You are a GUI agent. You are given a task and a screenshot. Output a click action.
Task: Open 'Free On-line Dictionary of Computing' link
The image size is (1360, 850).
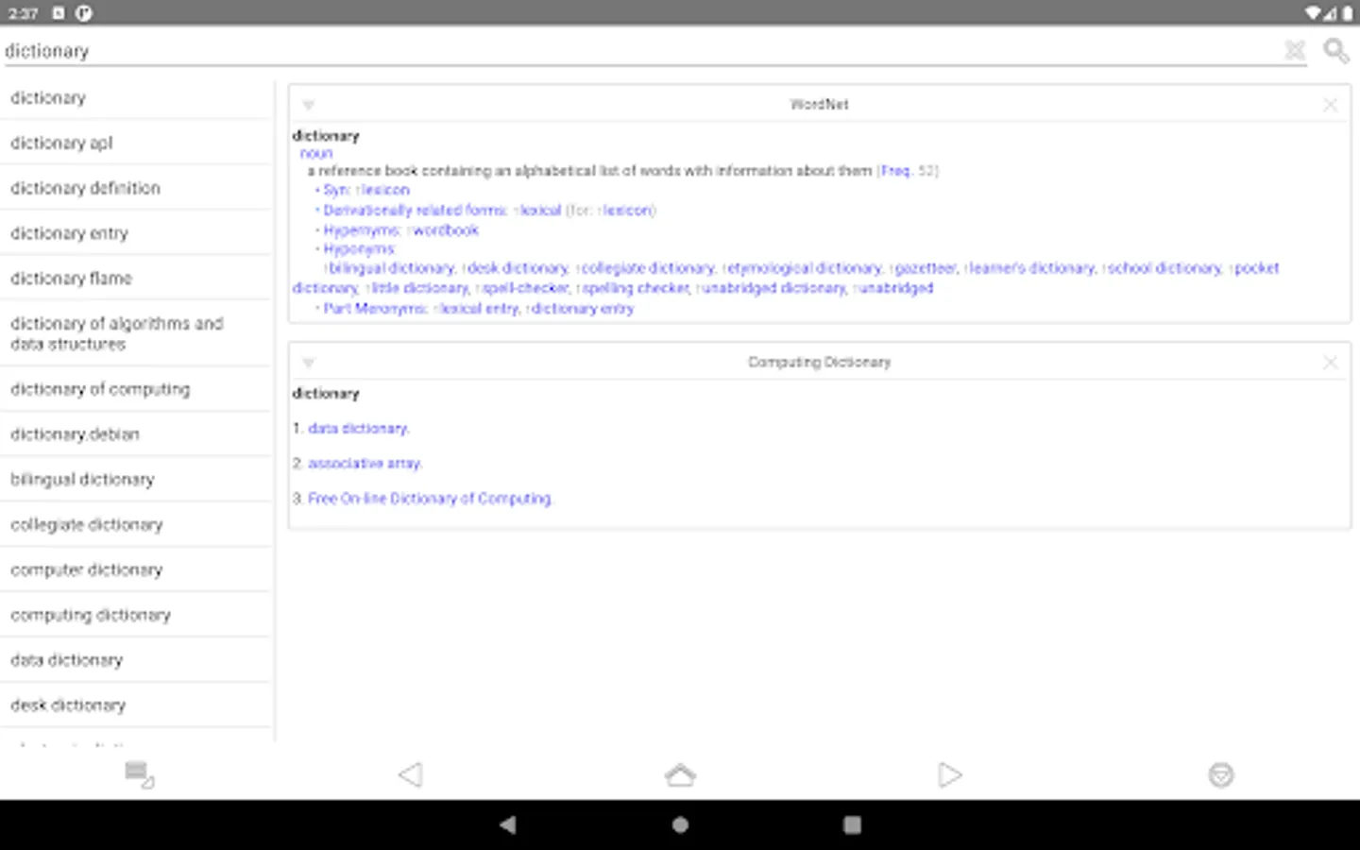(x=430, y=499)
